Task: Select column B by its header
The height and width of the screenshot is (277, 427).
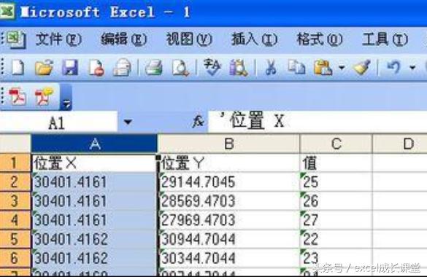Action: coord(228,144)
